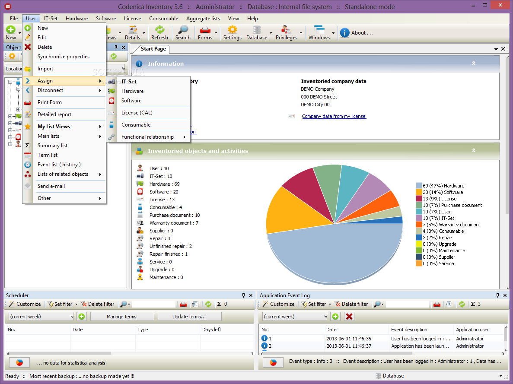The height and width of the screenshot is (384, 513).
Task: Expand the Scheduler search options dropdown
Action: pos(129,304)
